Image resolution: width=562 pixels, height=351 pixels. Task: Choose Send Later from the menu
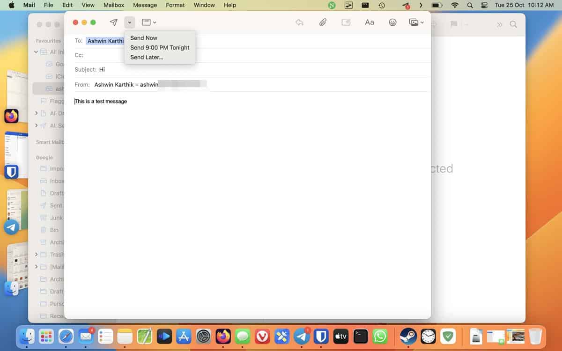146,57
